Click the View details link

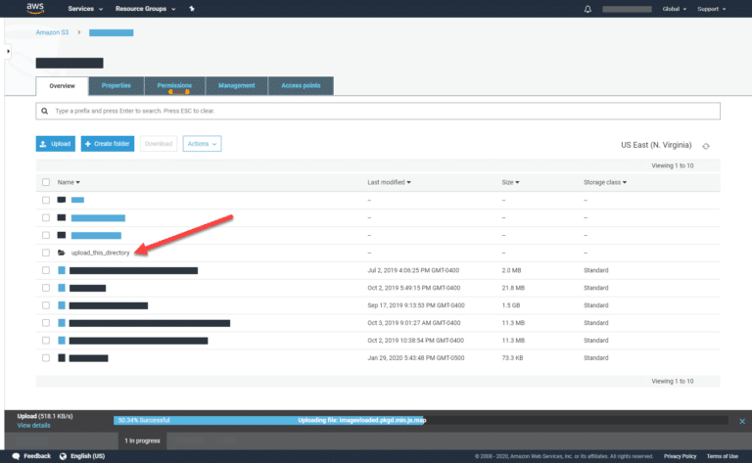click(x=34, y=426)
